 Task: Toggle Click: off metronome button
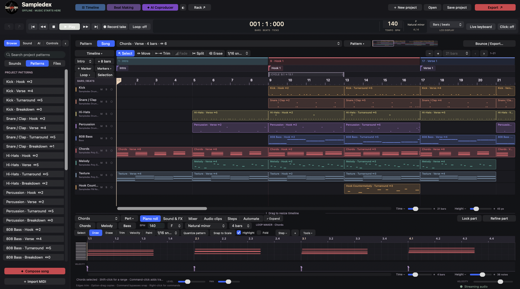(x=507, y=27)
